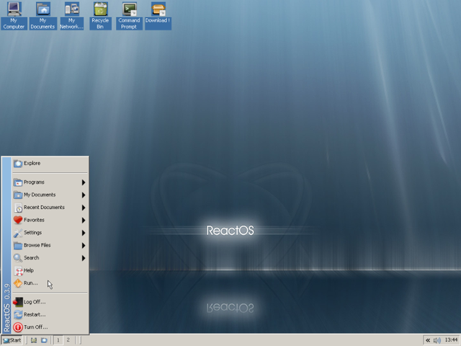Select the Download ! desktop shortcut
The height and width of the screenshot is (346, 461).
coord(158,16)
